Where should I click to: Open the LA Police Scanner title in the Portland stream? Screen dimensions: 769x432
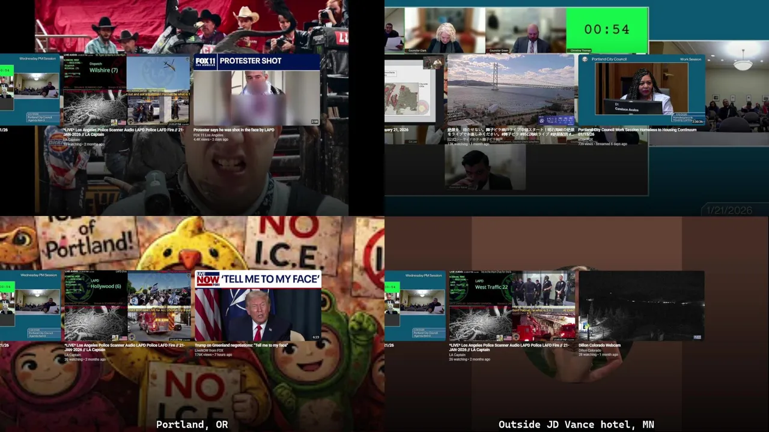coord(124,348)
